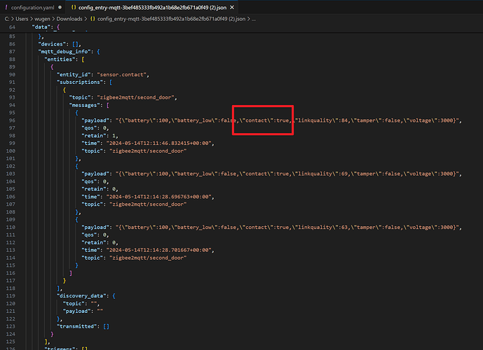This screenshot has width=483, height=350.
Task: Expand the breadcrumb ellipsis symbol picker
Action: tap(254, 19)
